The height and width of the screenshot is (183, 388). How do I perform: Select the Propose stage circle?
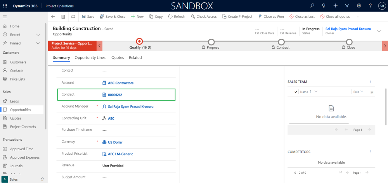point(211,42)
